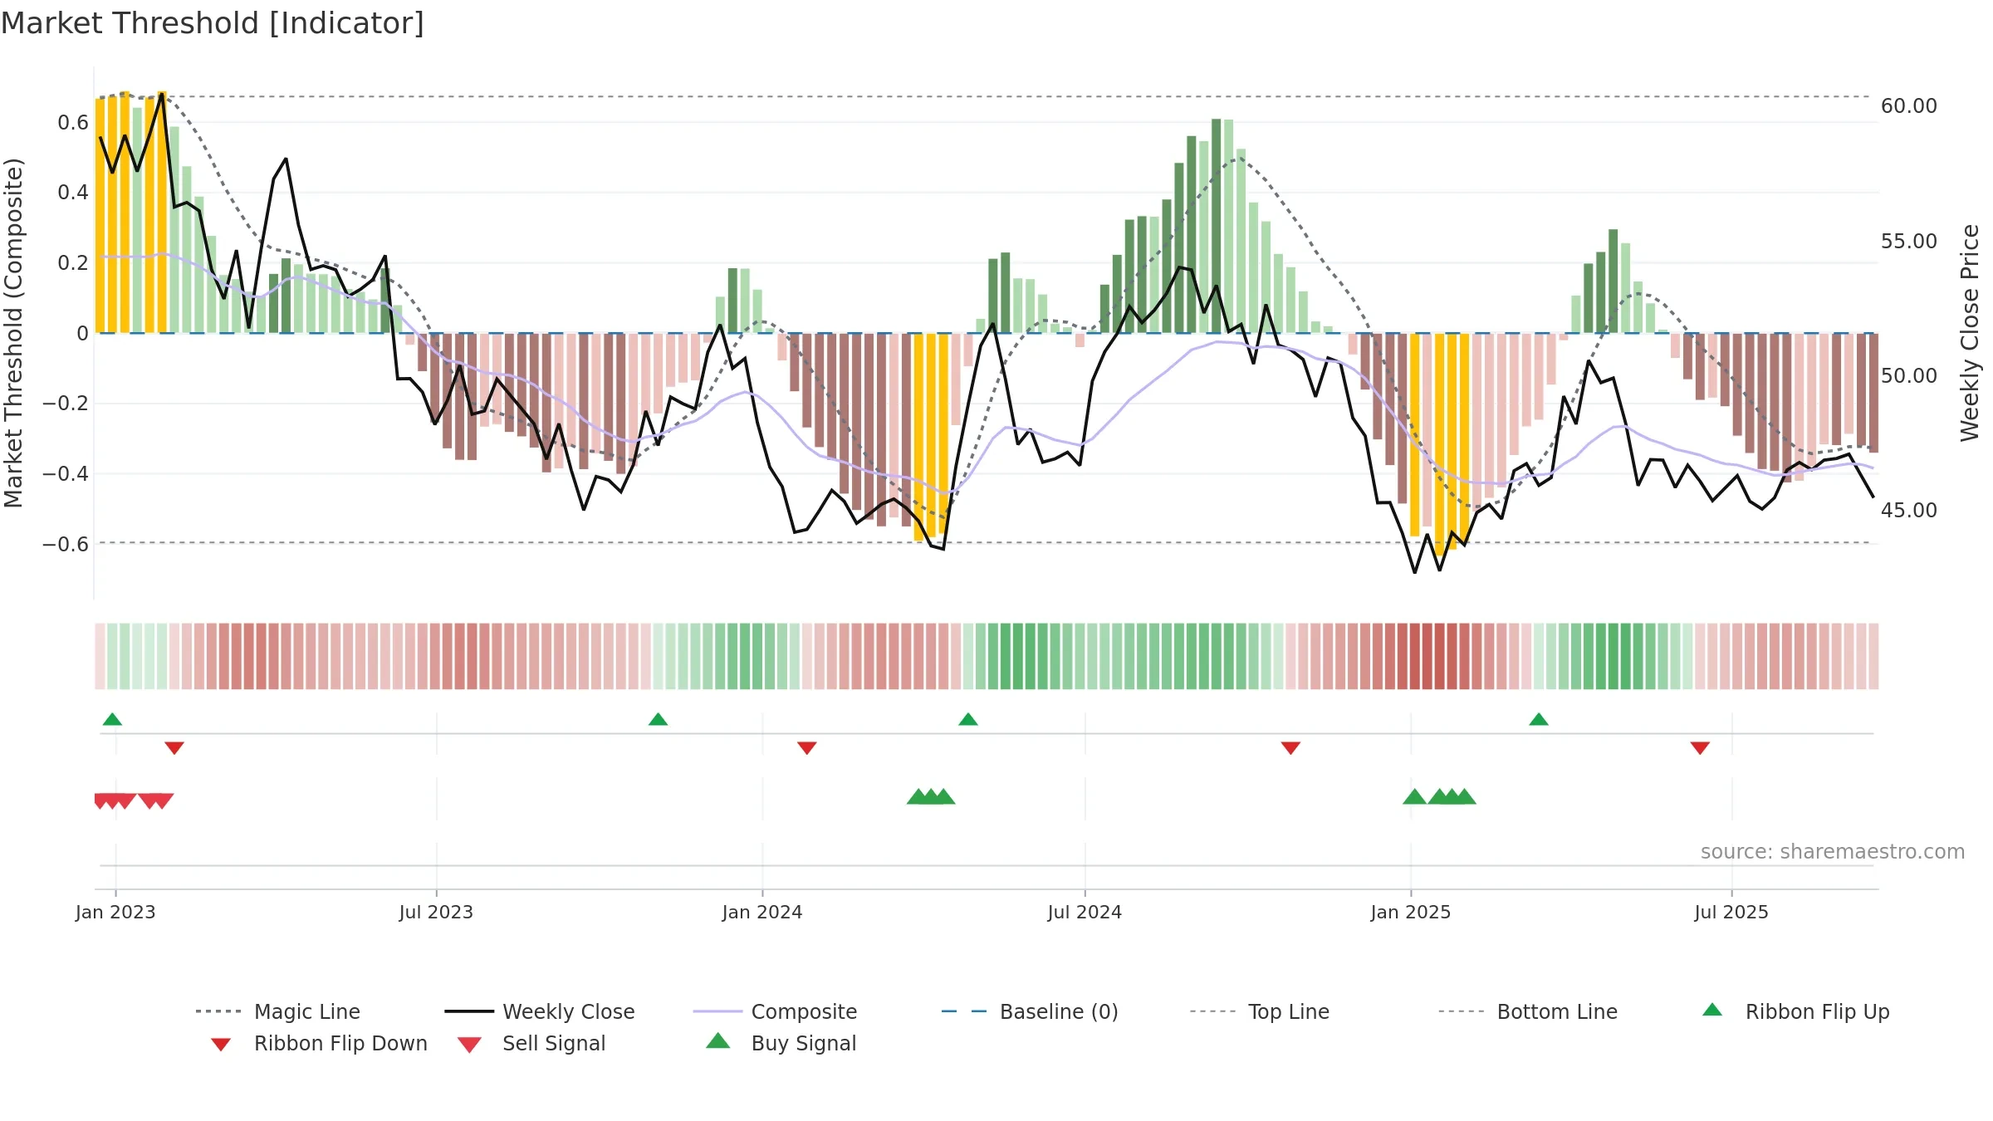1993x1121 pixels.
Task: Toggle the Sell Signal legend entry
Action: tap(531, 1043)
